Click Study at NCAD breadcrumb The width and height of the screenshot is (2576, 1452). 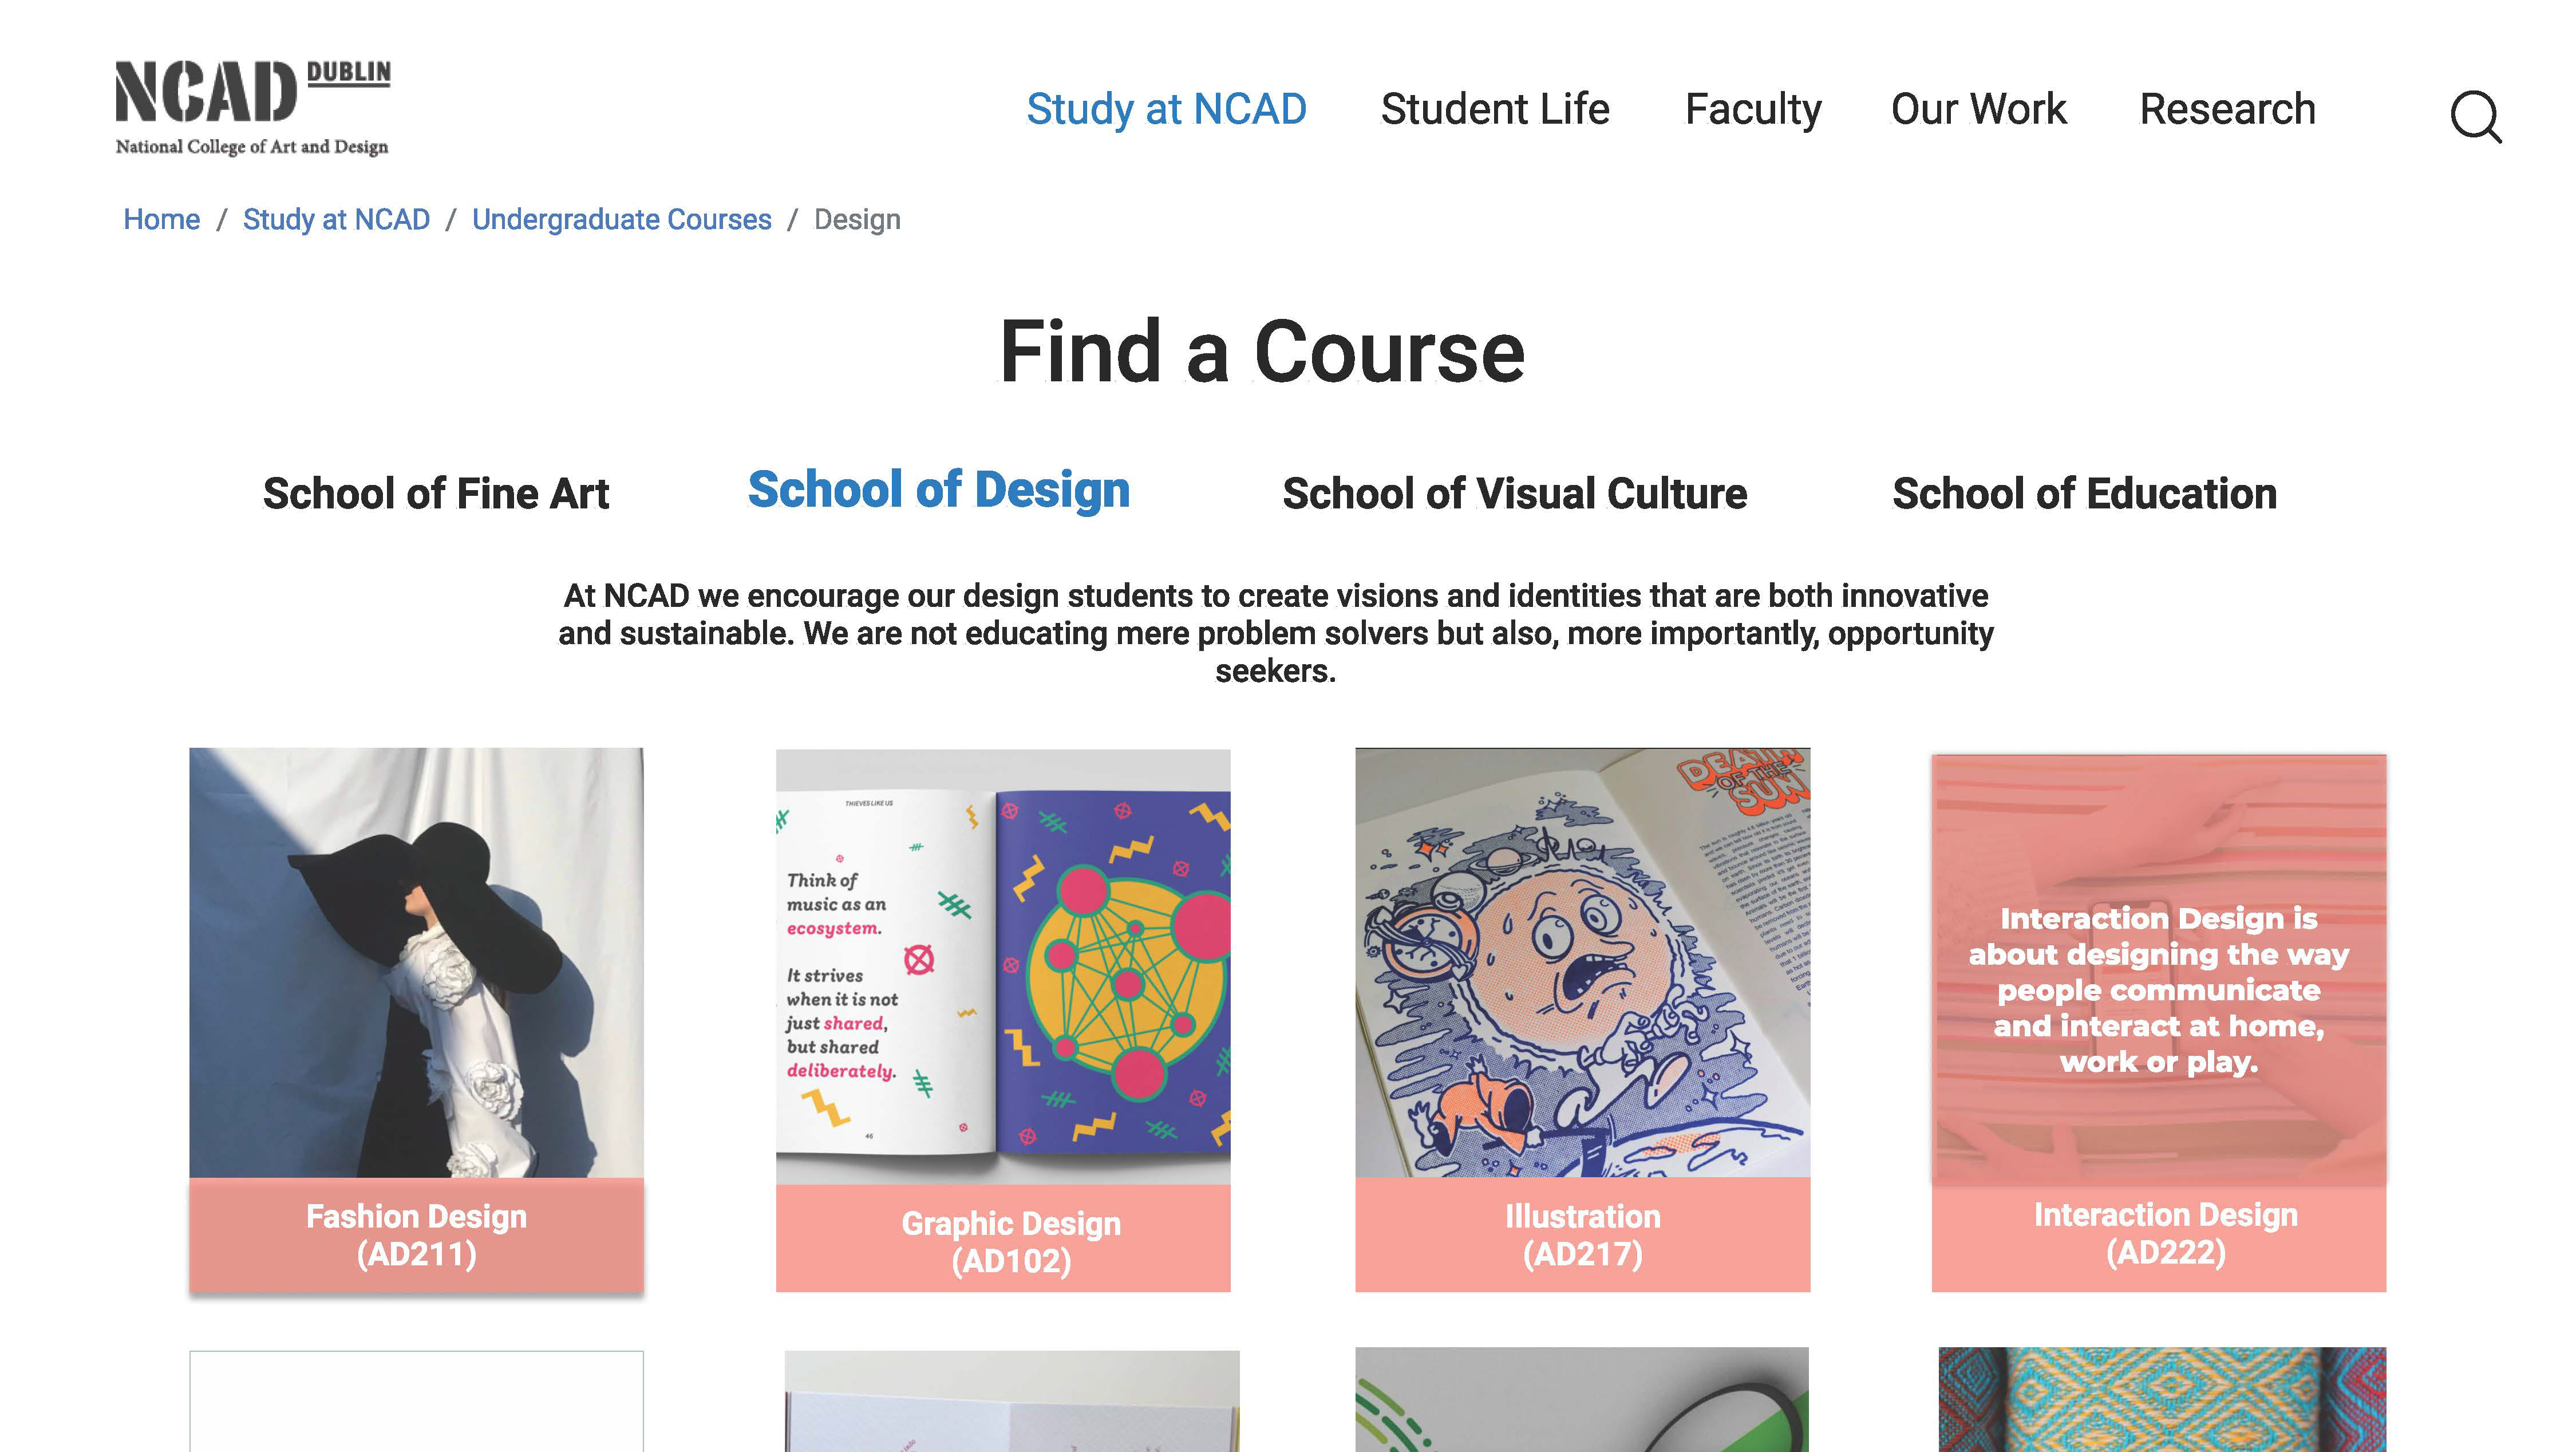336,219
